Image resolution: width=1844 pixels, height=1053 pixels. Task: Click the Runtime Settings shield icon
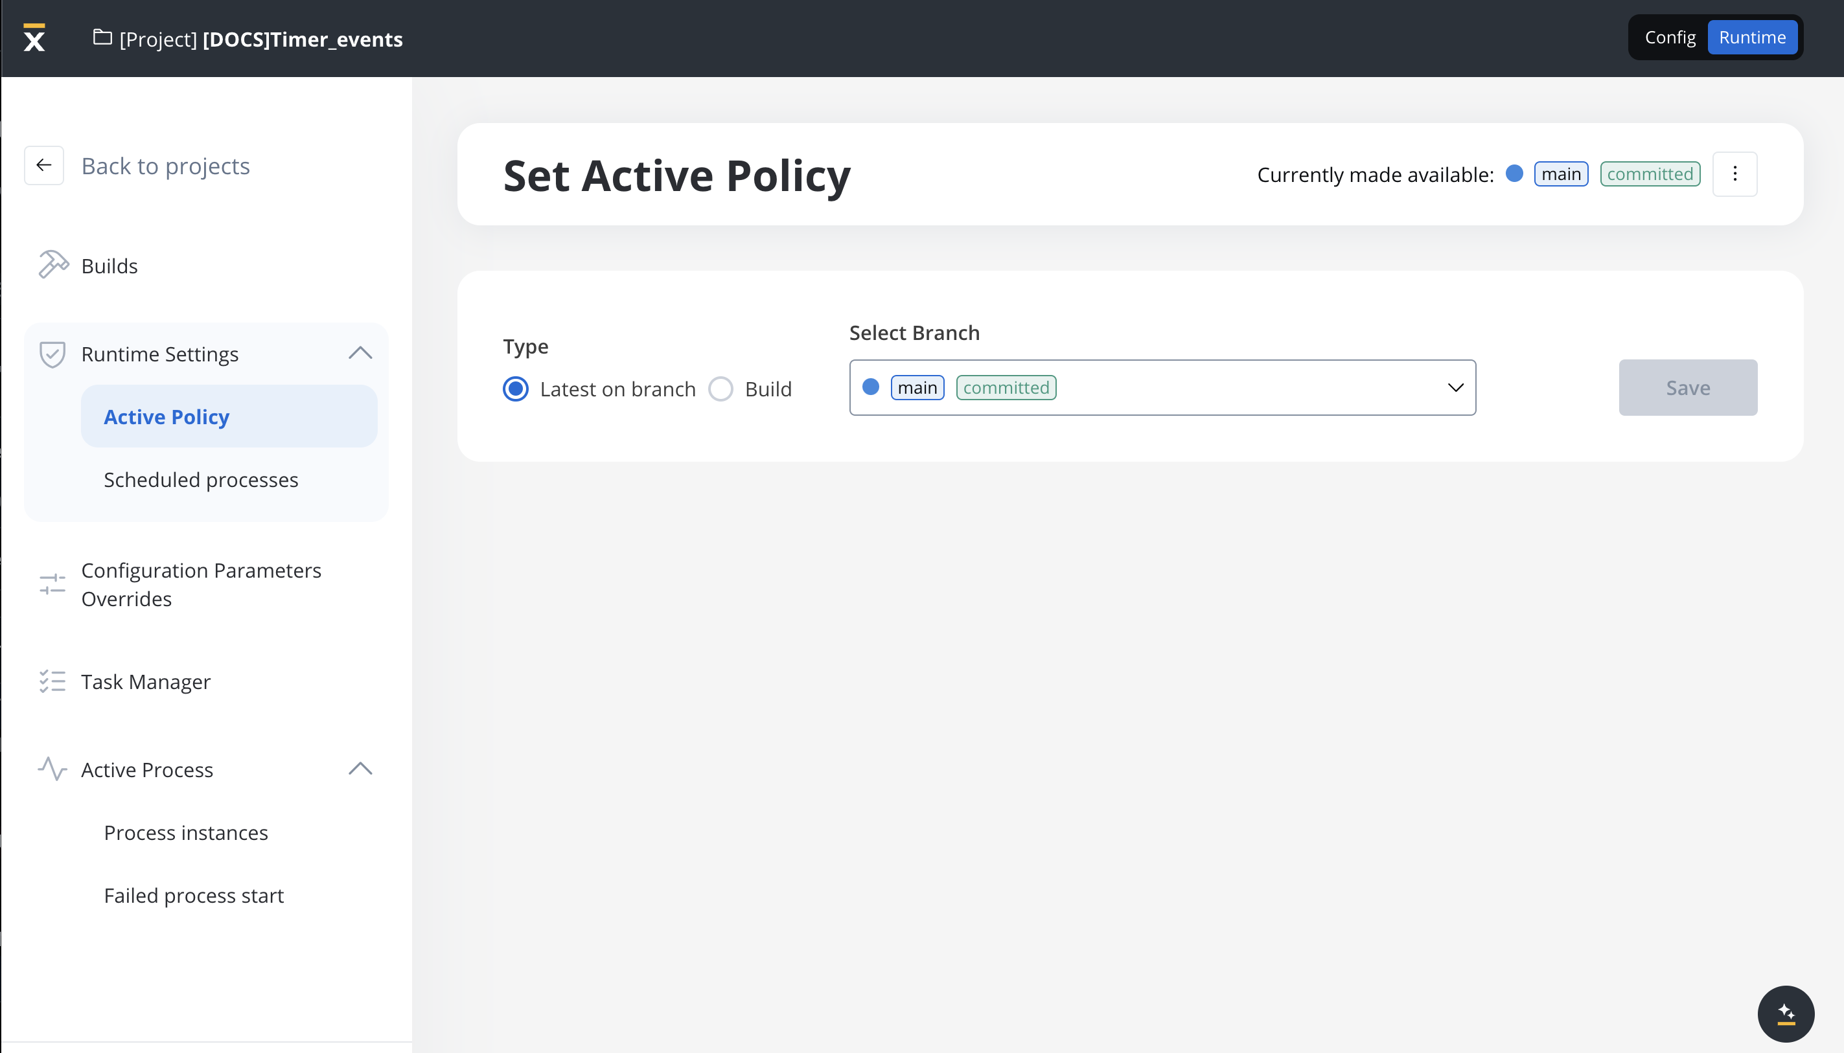coord(52,354)
